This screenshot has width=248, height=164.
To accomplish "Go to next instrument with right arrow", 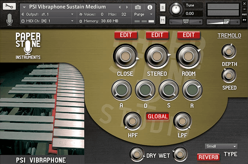I will click(127, 7).
